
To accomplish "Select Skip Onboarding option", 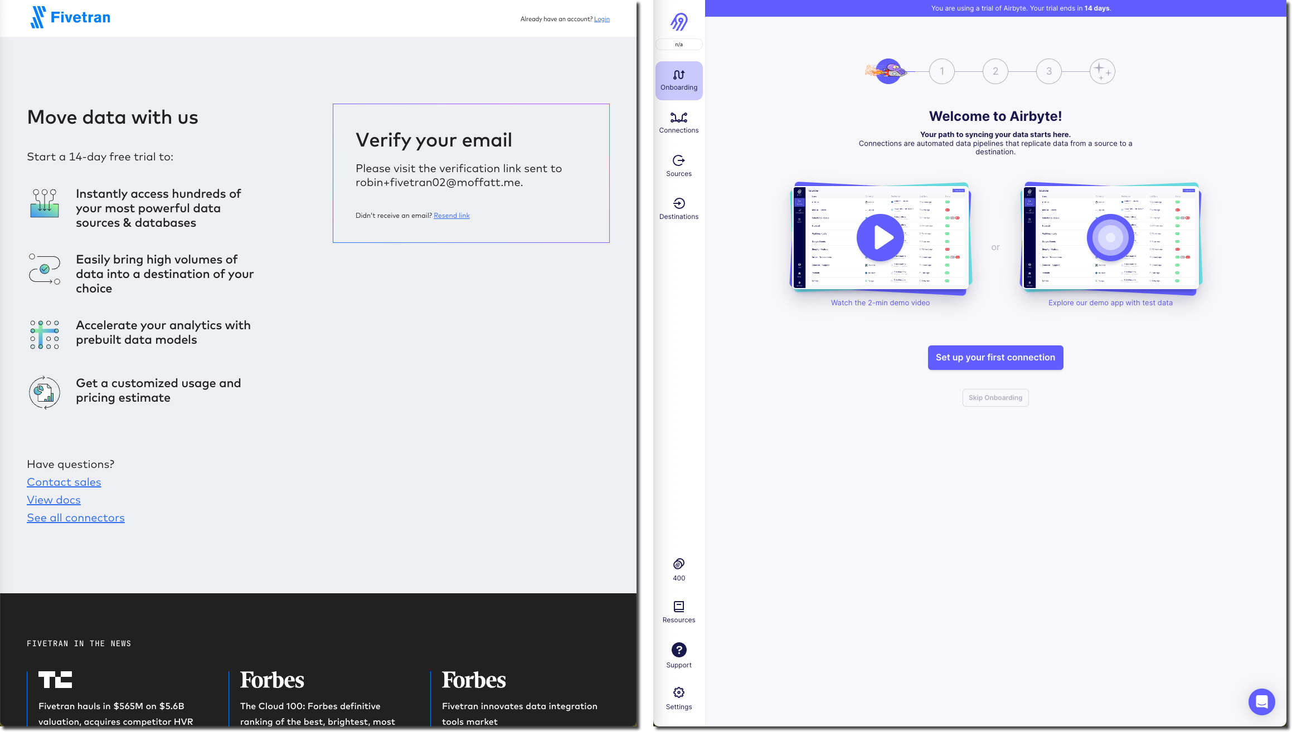I will (x=995, y=398).
